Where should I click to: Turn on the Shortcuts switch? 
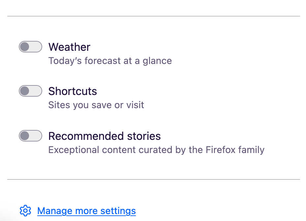tap(30, 91)
